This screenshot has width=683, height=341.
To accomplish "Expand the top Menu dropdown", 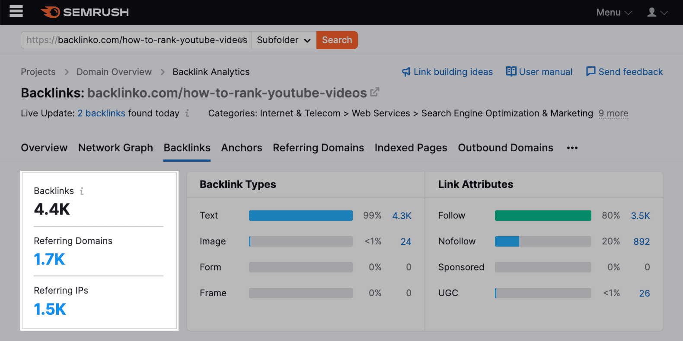I will [x=614, y=13].
